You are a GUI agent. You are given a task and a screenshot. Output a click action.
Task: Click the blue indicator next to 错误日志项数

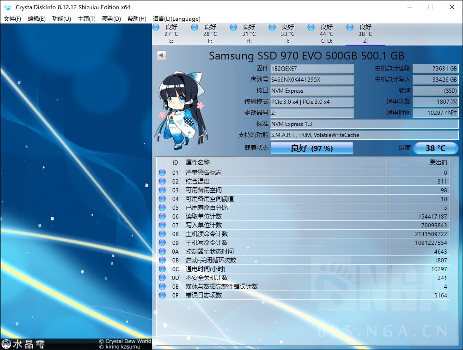[162, 295]
